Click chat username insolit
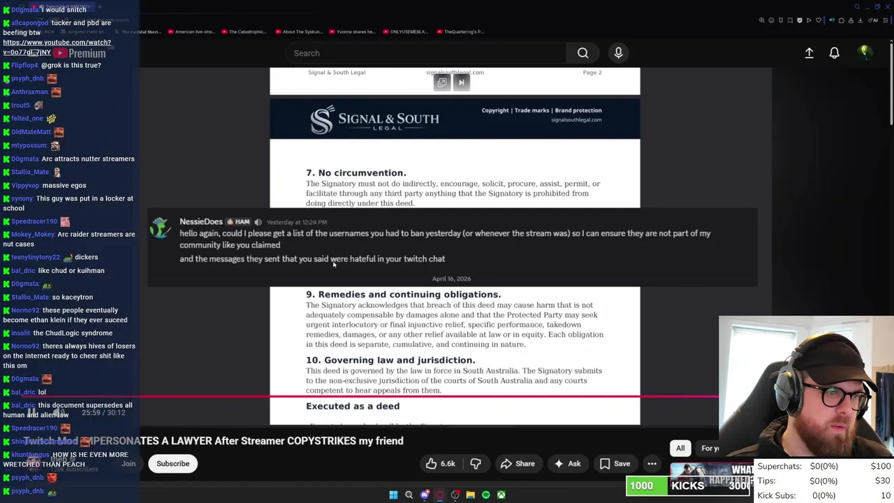The height and width of the screenshot is (503, 894). click(x=21, y=333)
